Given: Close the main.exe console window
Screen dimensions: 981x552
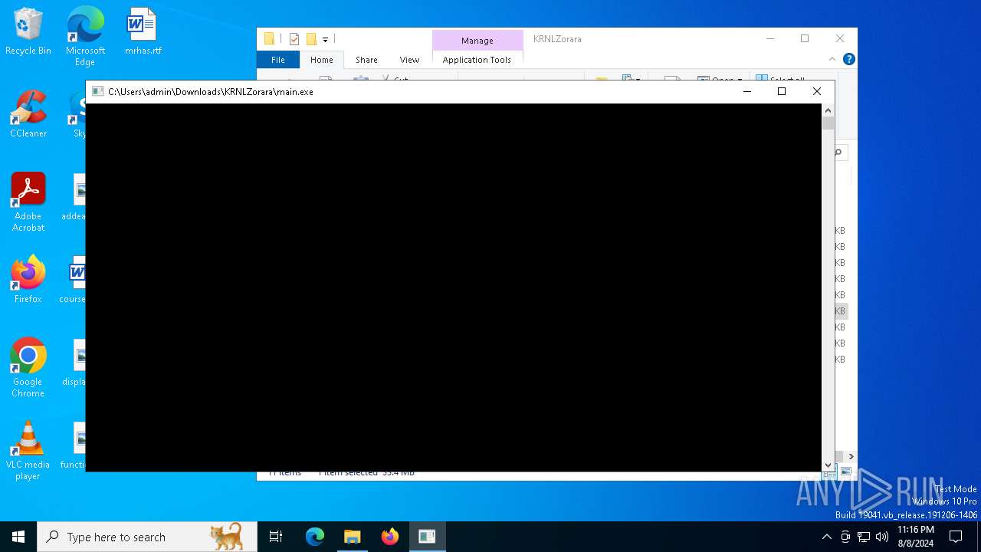Looking at the screenshot, I should coord(817,91).
